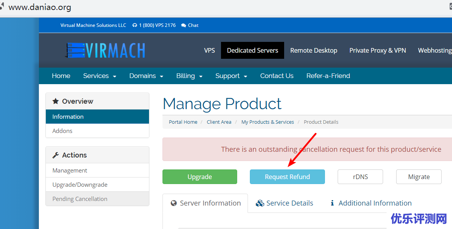Viewport: 452px width, 229px height.
Task: Click Product Details breadcrumb text
Action: [321, 122]
